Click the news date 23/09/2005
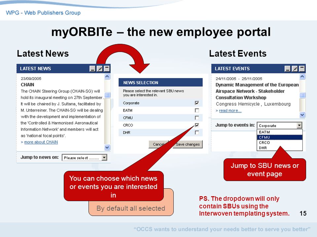This screenshot has width=317, height=237. click(x=31, y=79)
